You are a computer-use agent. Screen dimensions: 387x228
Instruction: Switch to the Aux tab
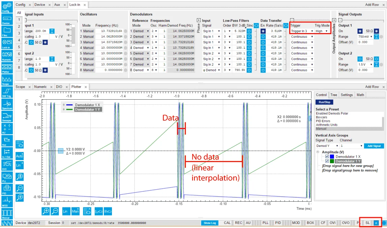(x=57, y=5)
